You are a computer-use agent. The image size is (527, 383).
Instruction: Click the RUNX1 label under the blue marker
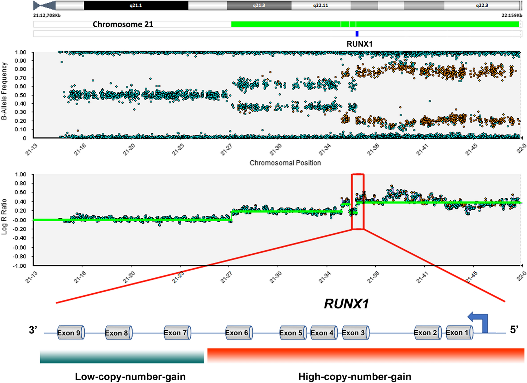click(x=359, y=44)
